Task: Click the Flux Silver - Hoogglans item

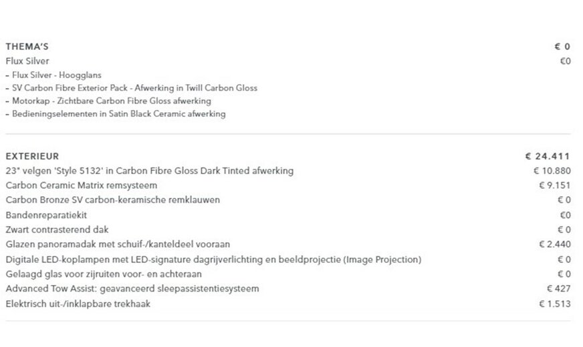Action: click(57, 75)
